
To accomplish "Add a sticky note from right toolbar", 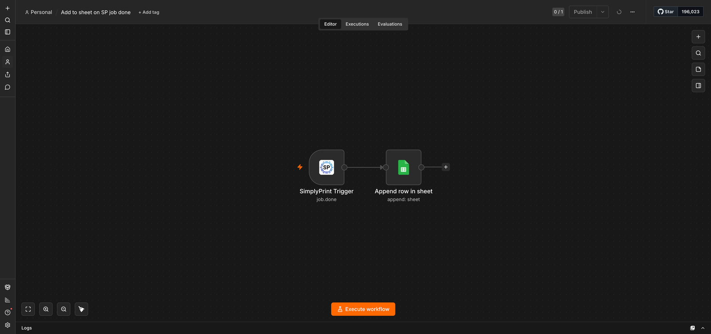I will pyautogui.click(x=698, y=69).
